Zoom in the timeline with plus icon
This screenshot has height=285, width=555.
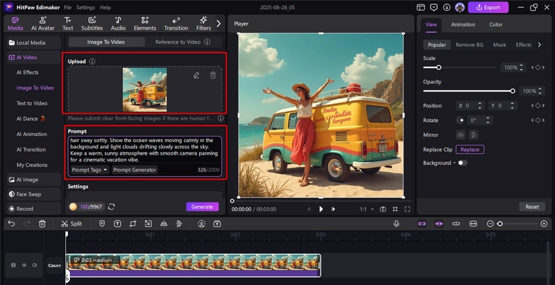click(x=544, y=224)
